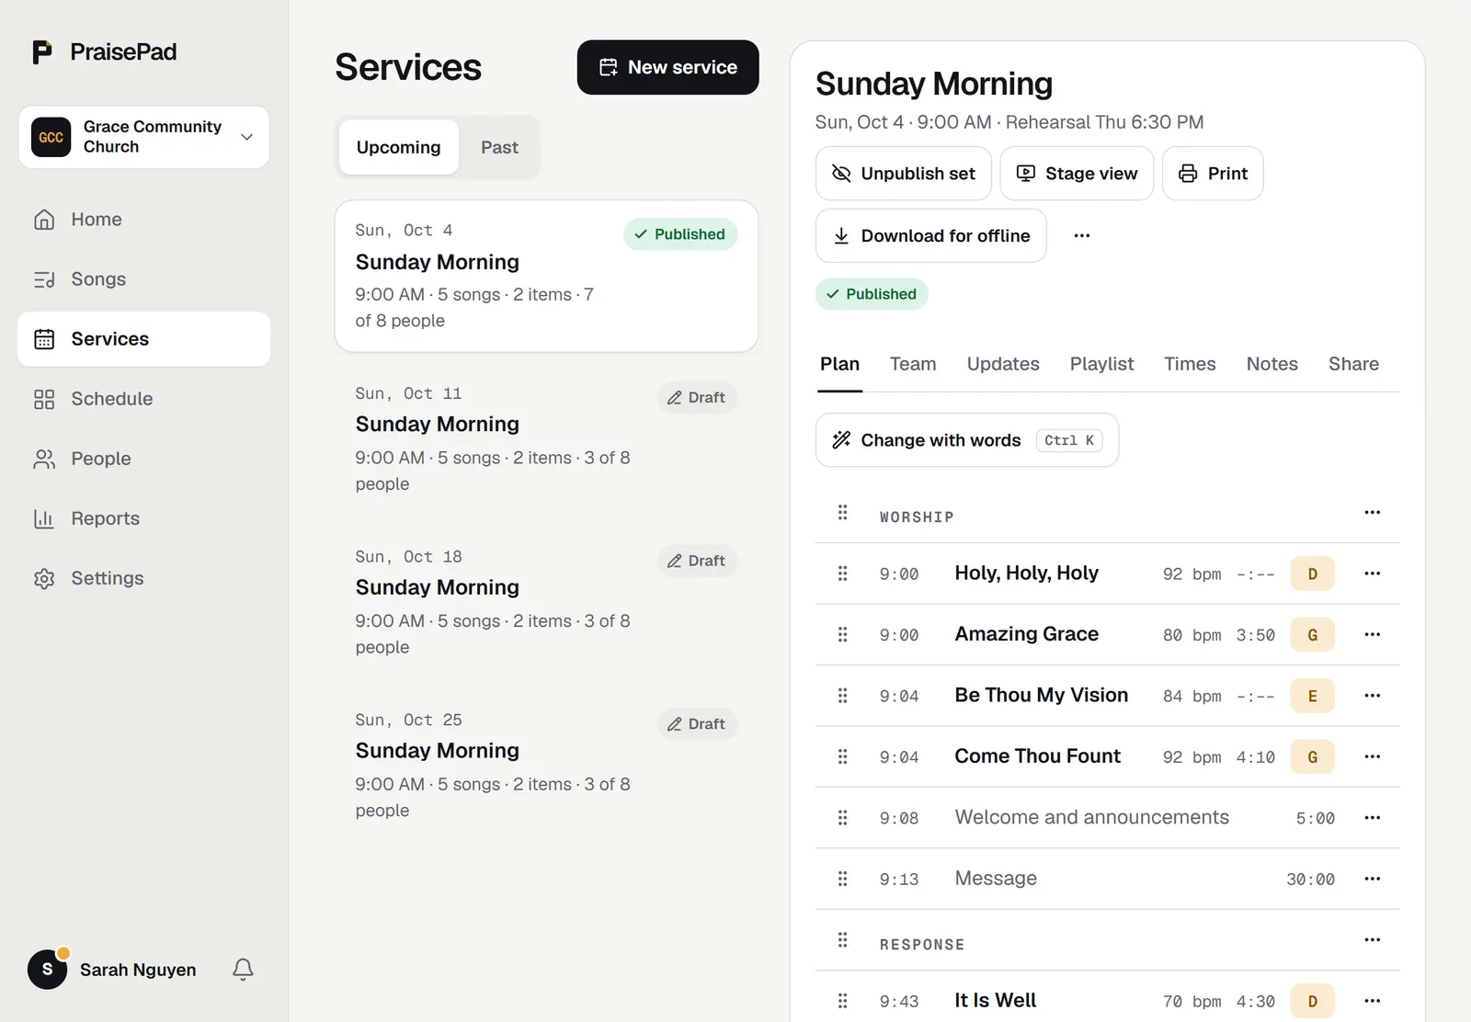Click the drag handle for Message
Viewport: 1471px width, 1022px height.
point(842,880)
